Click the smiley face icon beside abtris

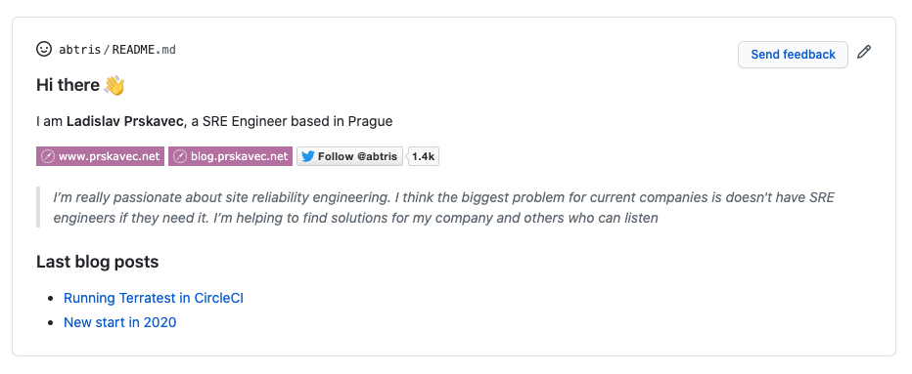tap(44, 50)
